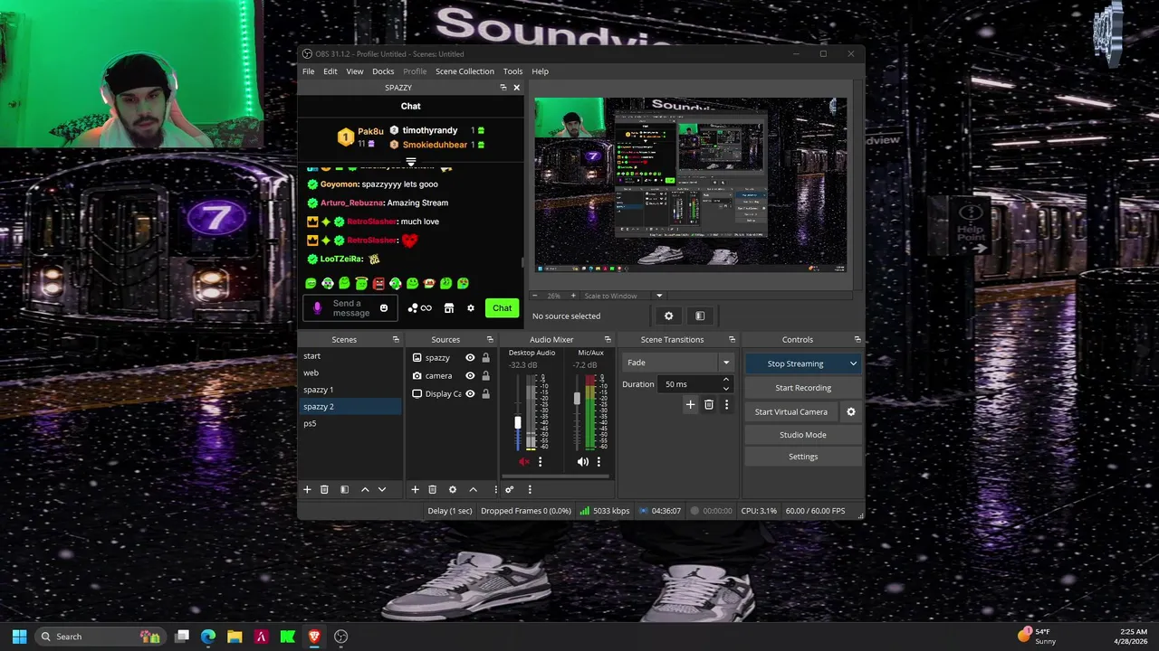Image resolution: width=1159 pixels, height=651 pixels.
Task: Open OBS Settings button
Action: click(802, 457)
